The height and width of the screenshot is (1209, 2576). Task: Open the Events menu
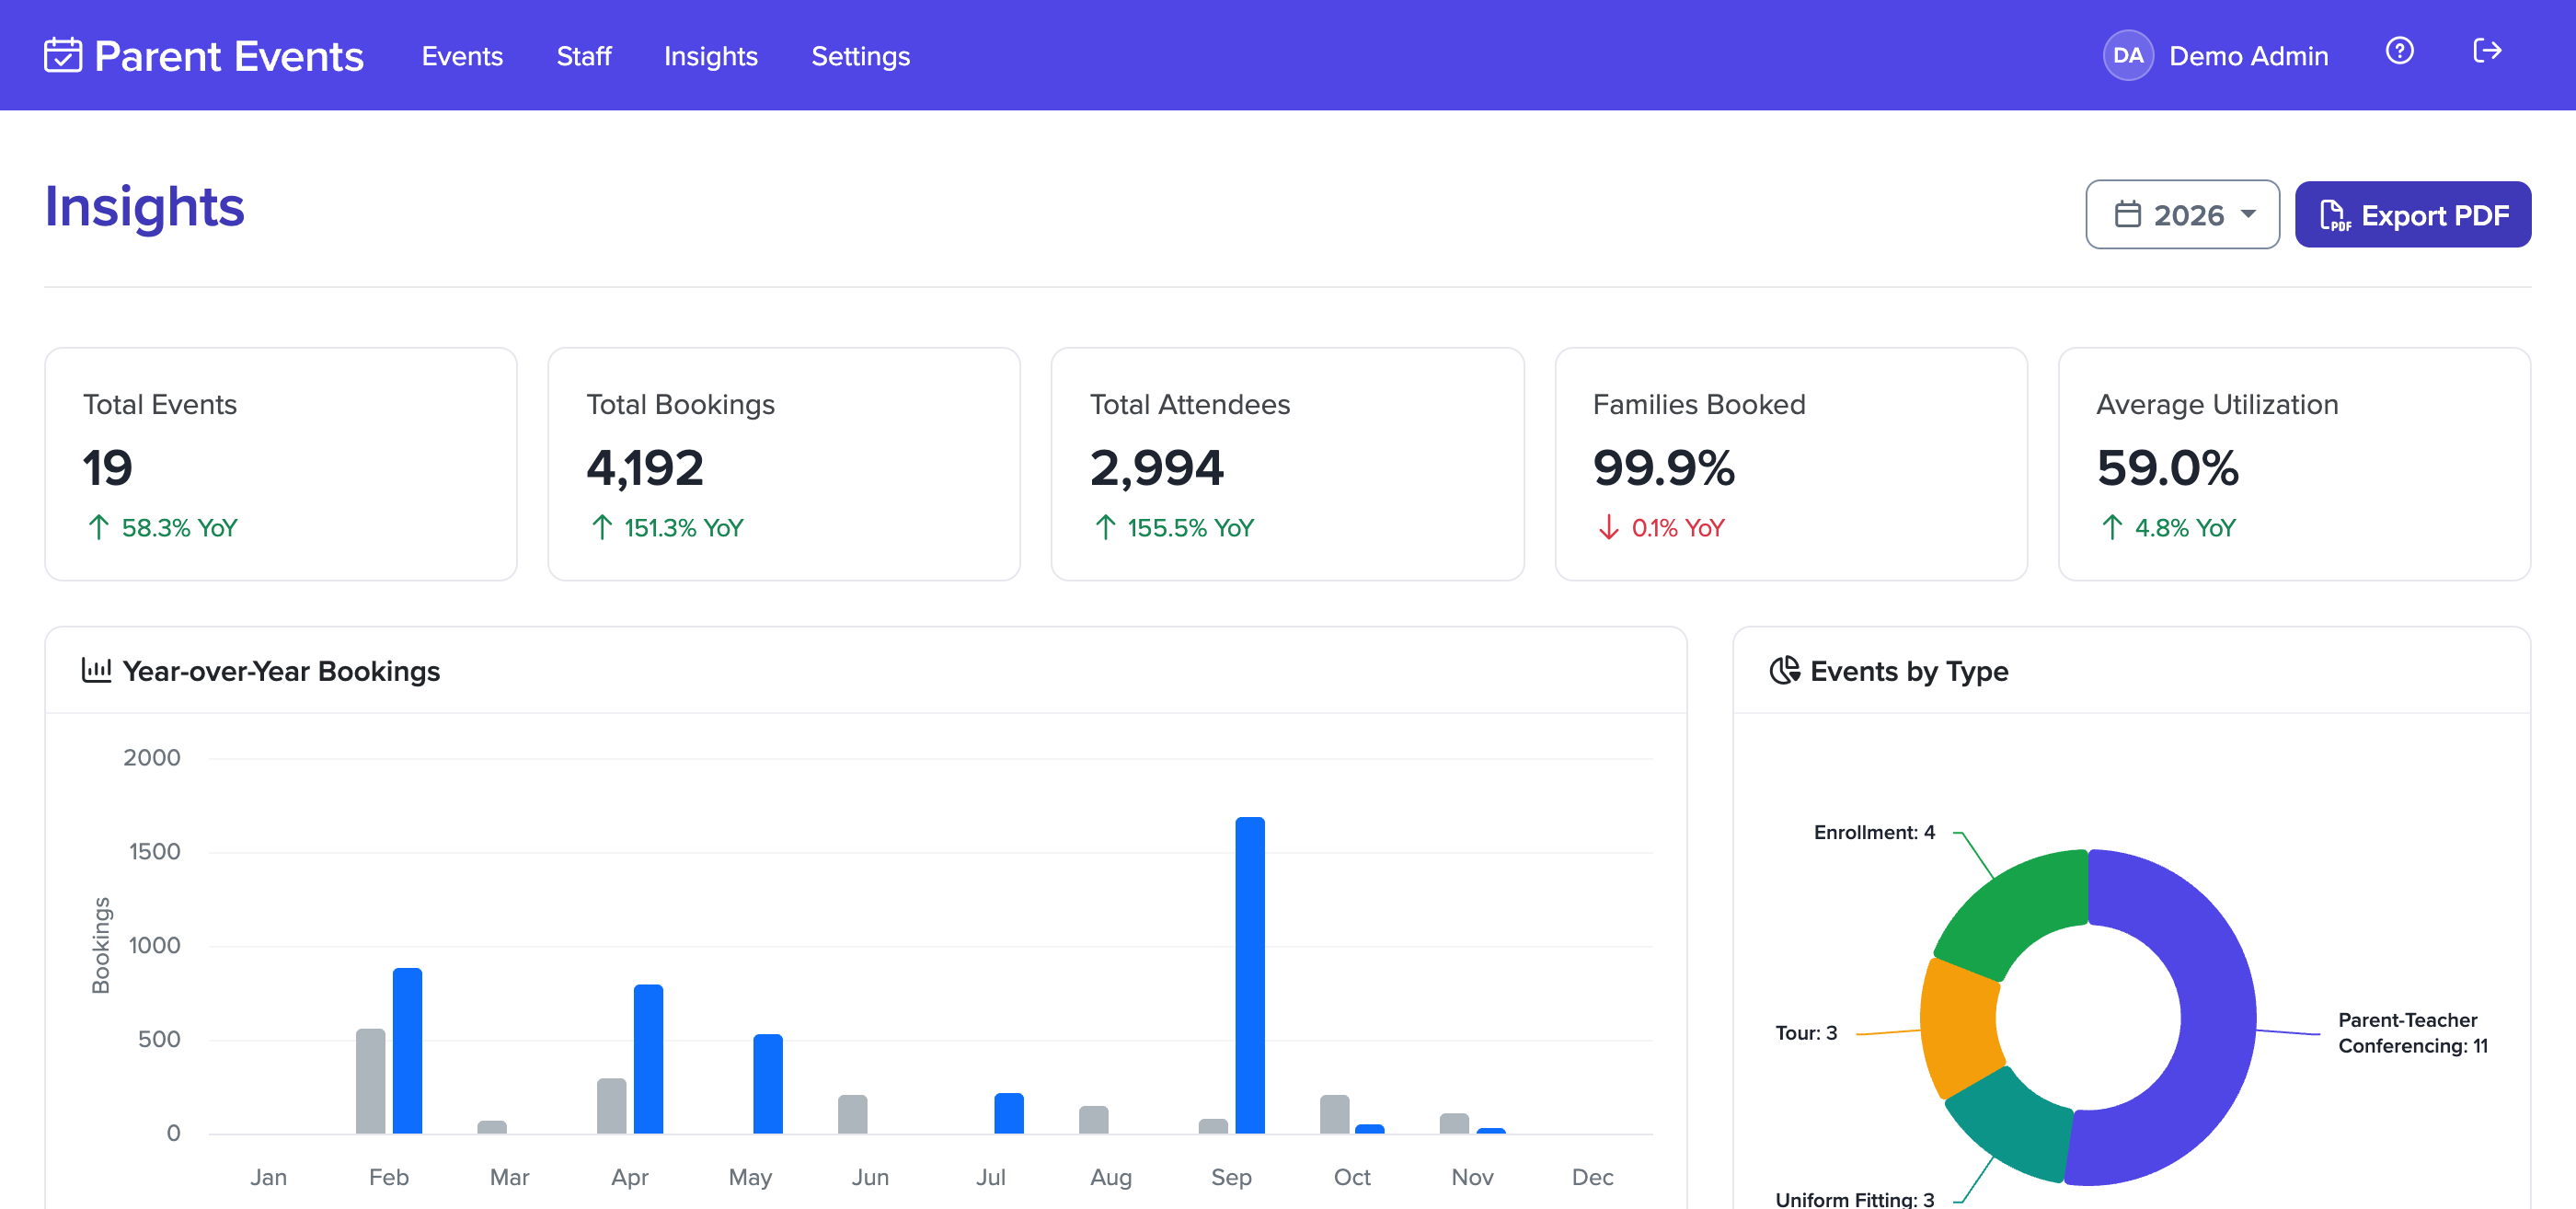[462, 56]
